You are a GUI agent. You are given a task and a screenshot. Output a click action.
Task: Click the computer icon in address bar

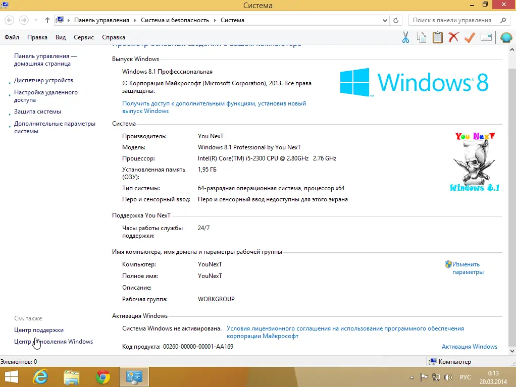60,20
